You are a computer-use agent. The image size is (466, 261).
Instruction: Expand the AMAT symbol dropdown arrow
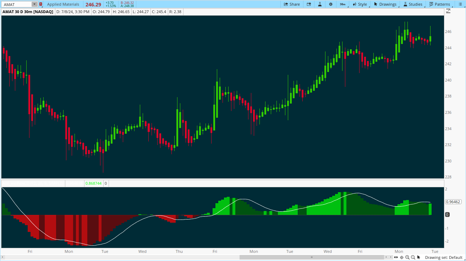click(x=34, y=4)
